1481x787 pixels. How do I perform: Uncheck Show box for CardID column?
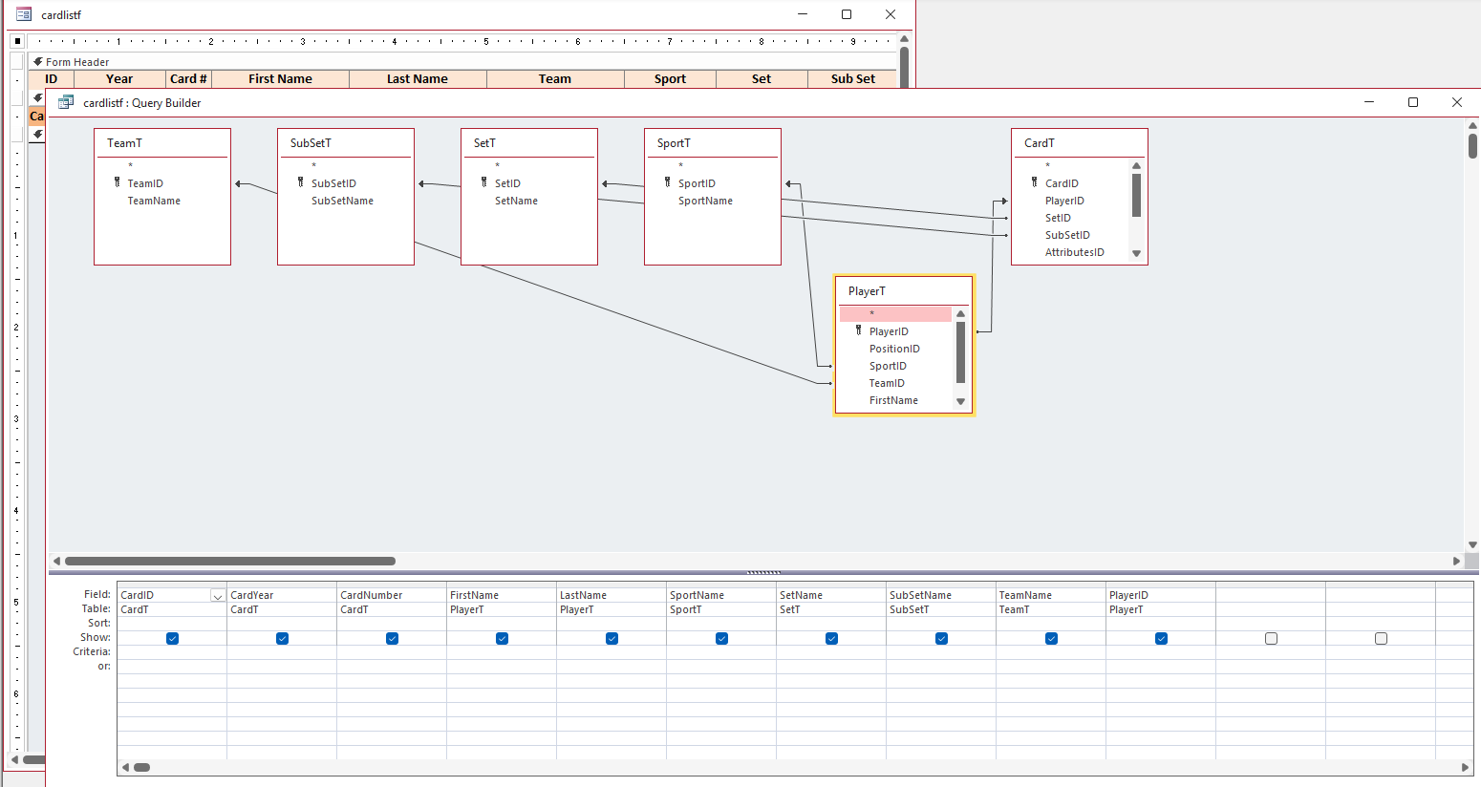point(172,638)
